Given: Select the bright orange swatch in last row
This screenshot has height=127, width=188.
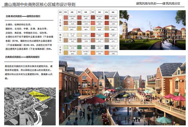Looking at the screenshot, I should tap(93, 53).
